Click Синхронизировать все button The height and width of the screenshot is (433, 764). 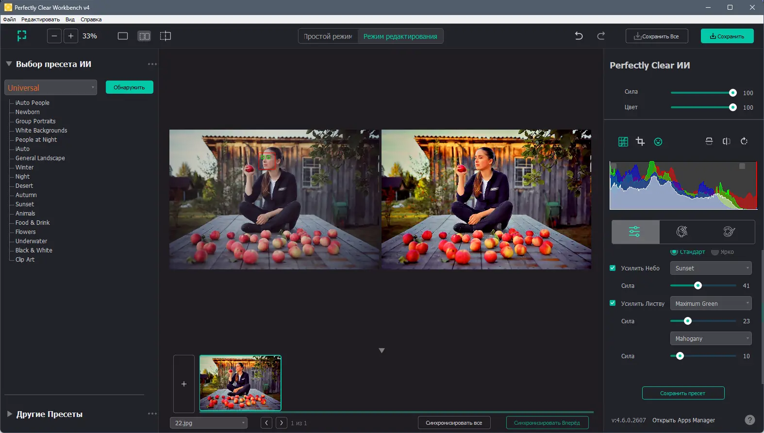(454, 423)
